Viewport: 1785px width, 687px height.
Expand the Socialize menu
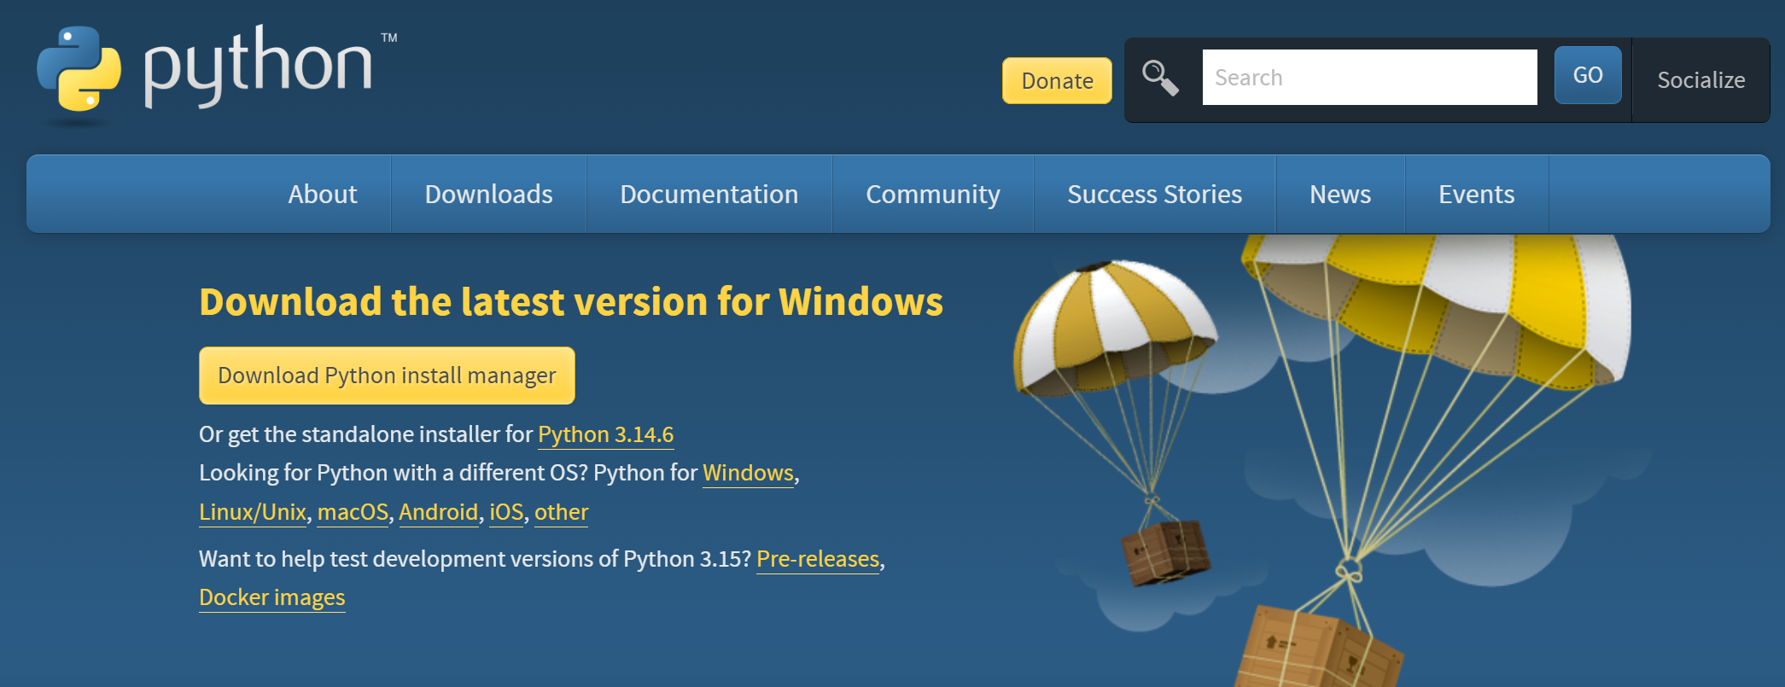(1701, 80)
